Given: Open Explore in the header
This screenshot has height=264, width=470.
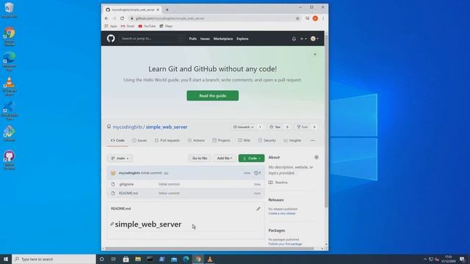Looking at the screenshot, I should (242, 39).
